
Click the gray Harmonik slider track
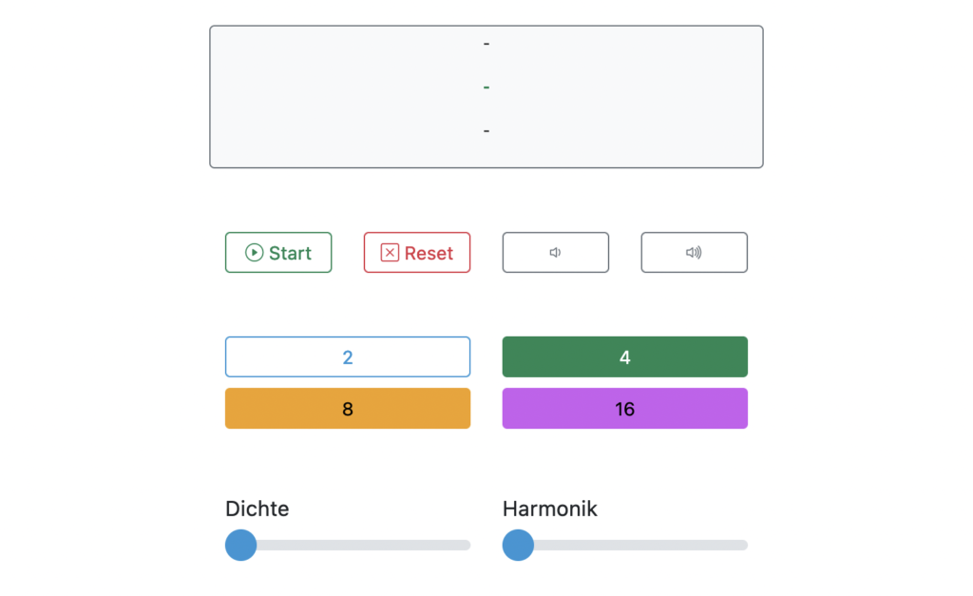pos(640,545)
